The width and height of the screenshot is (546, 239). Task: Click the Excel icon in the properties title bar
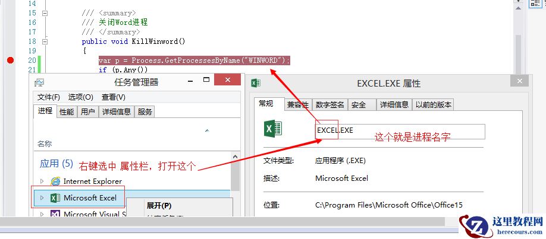256,83
